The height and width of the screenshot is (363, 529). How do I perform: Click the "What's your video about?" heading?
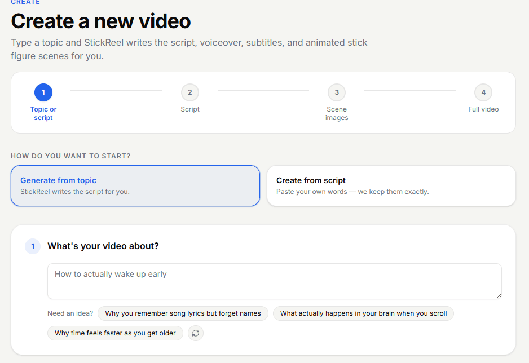pos(103,246)
